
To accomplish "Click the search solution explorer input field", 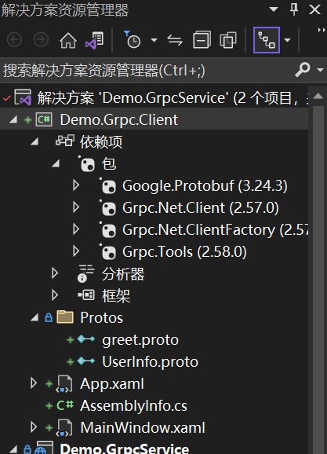I will point(147,71).
